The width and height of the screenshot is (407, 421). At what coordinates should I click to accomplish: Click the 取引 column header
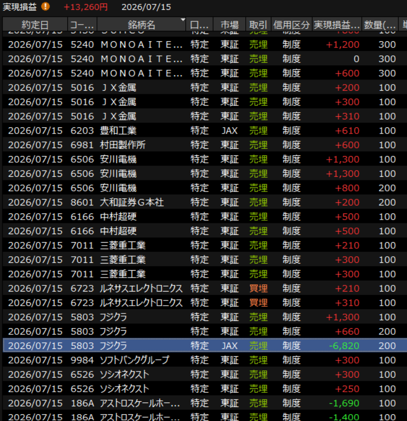(x=258, y=25)
